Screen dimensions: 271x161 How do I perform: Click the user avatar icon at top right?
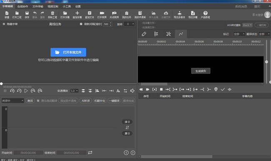coord(267,15)
